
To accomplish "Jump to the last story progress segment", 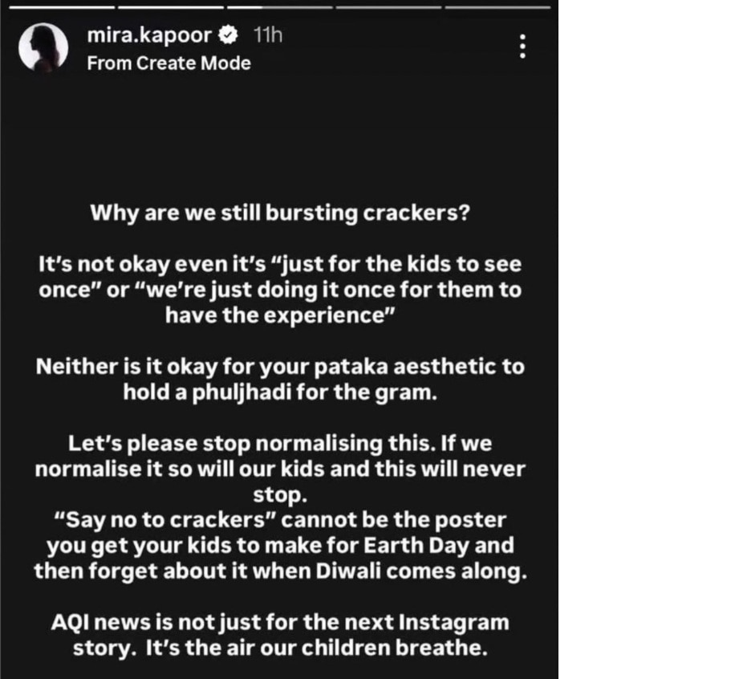I will [498, 7].
